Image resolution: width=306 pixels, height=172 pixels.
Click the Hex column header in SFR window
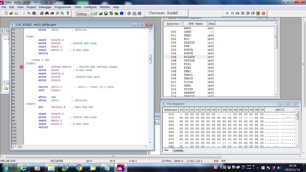coord(211,24)
